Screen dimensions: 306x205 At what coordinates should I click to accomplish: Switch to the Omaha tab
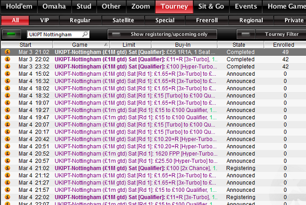click(54, 7)
